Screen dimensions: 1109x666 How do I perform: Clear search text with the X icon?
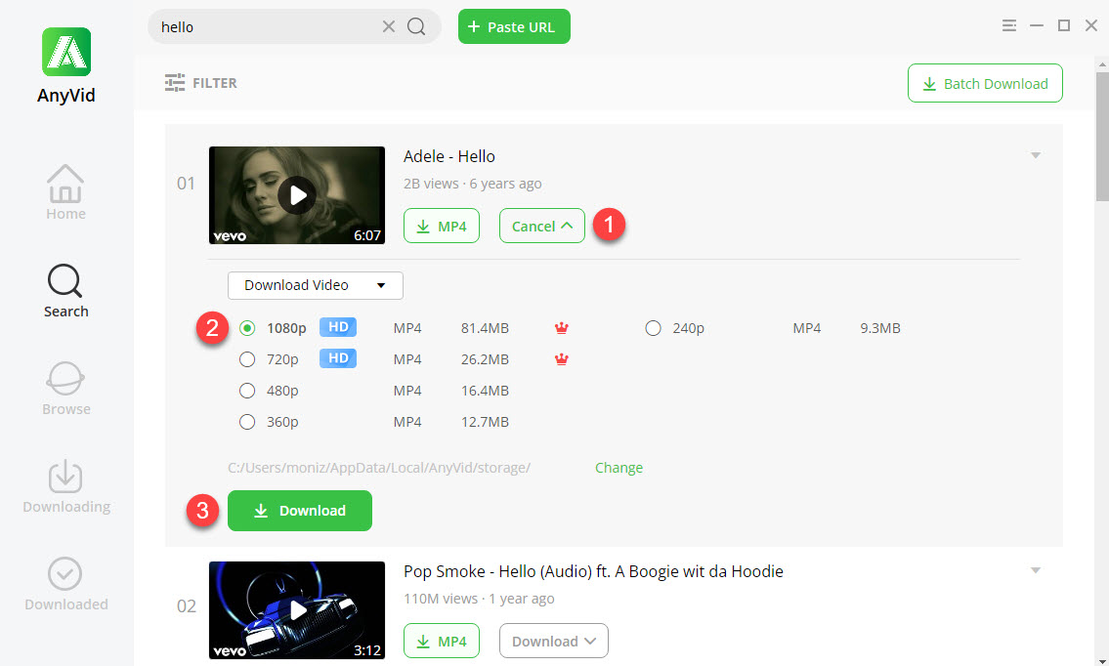(389, 27)
